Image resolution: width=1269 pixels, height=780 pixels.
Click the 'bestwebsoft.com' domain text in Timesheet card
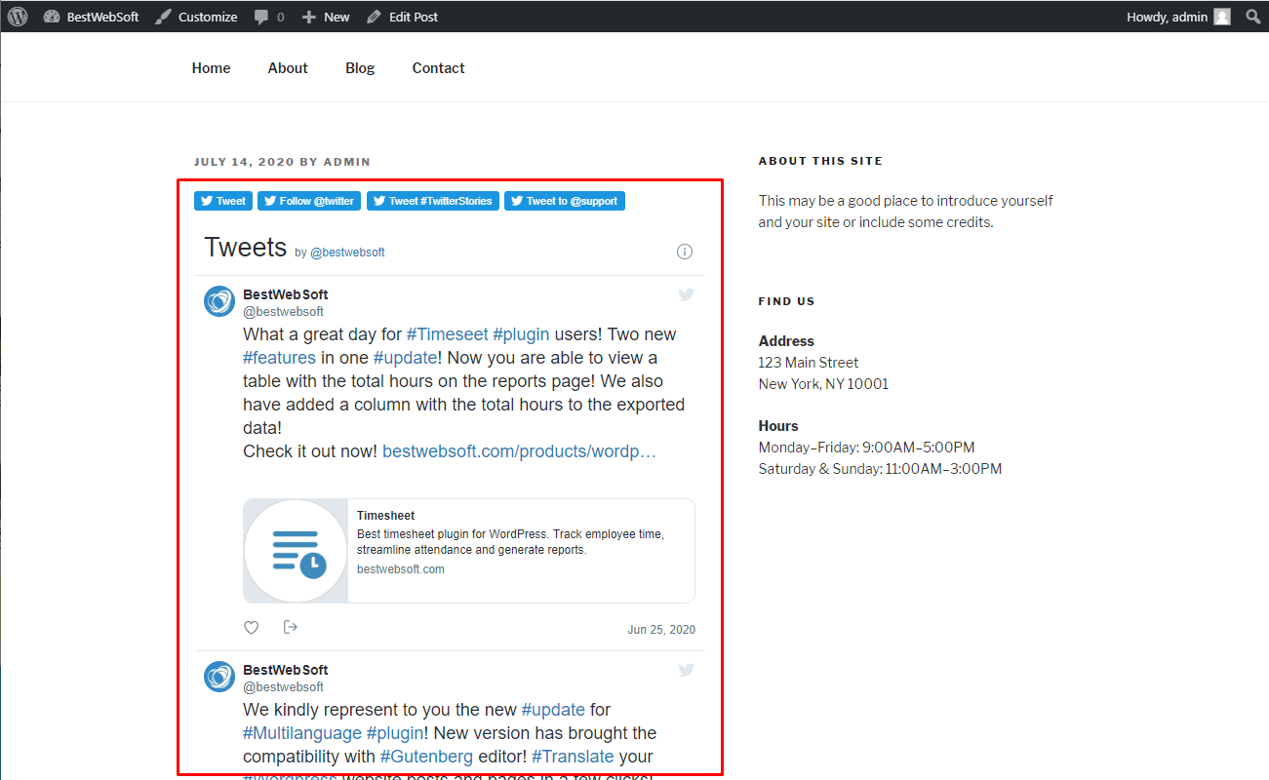click(x=401, y=569)
